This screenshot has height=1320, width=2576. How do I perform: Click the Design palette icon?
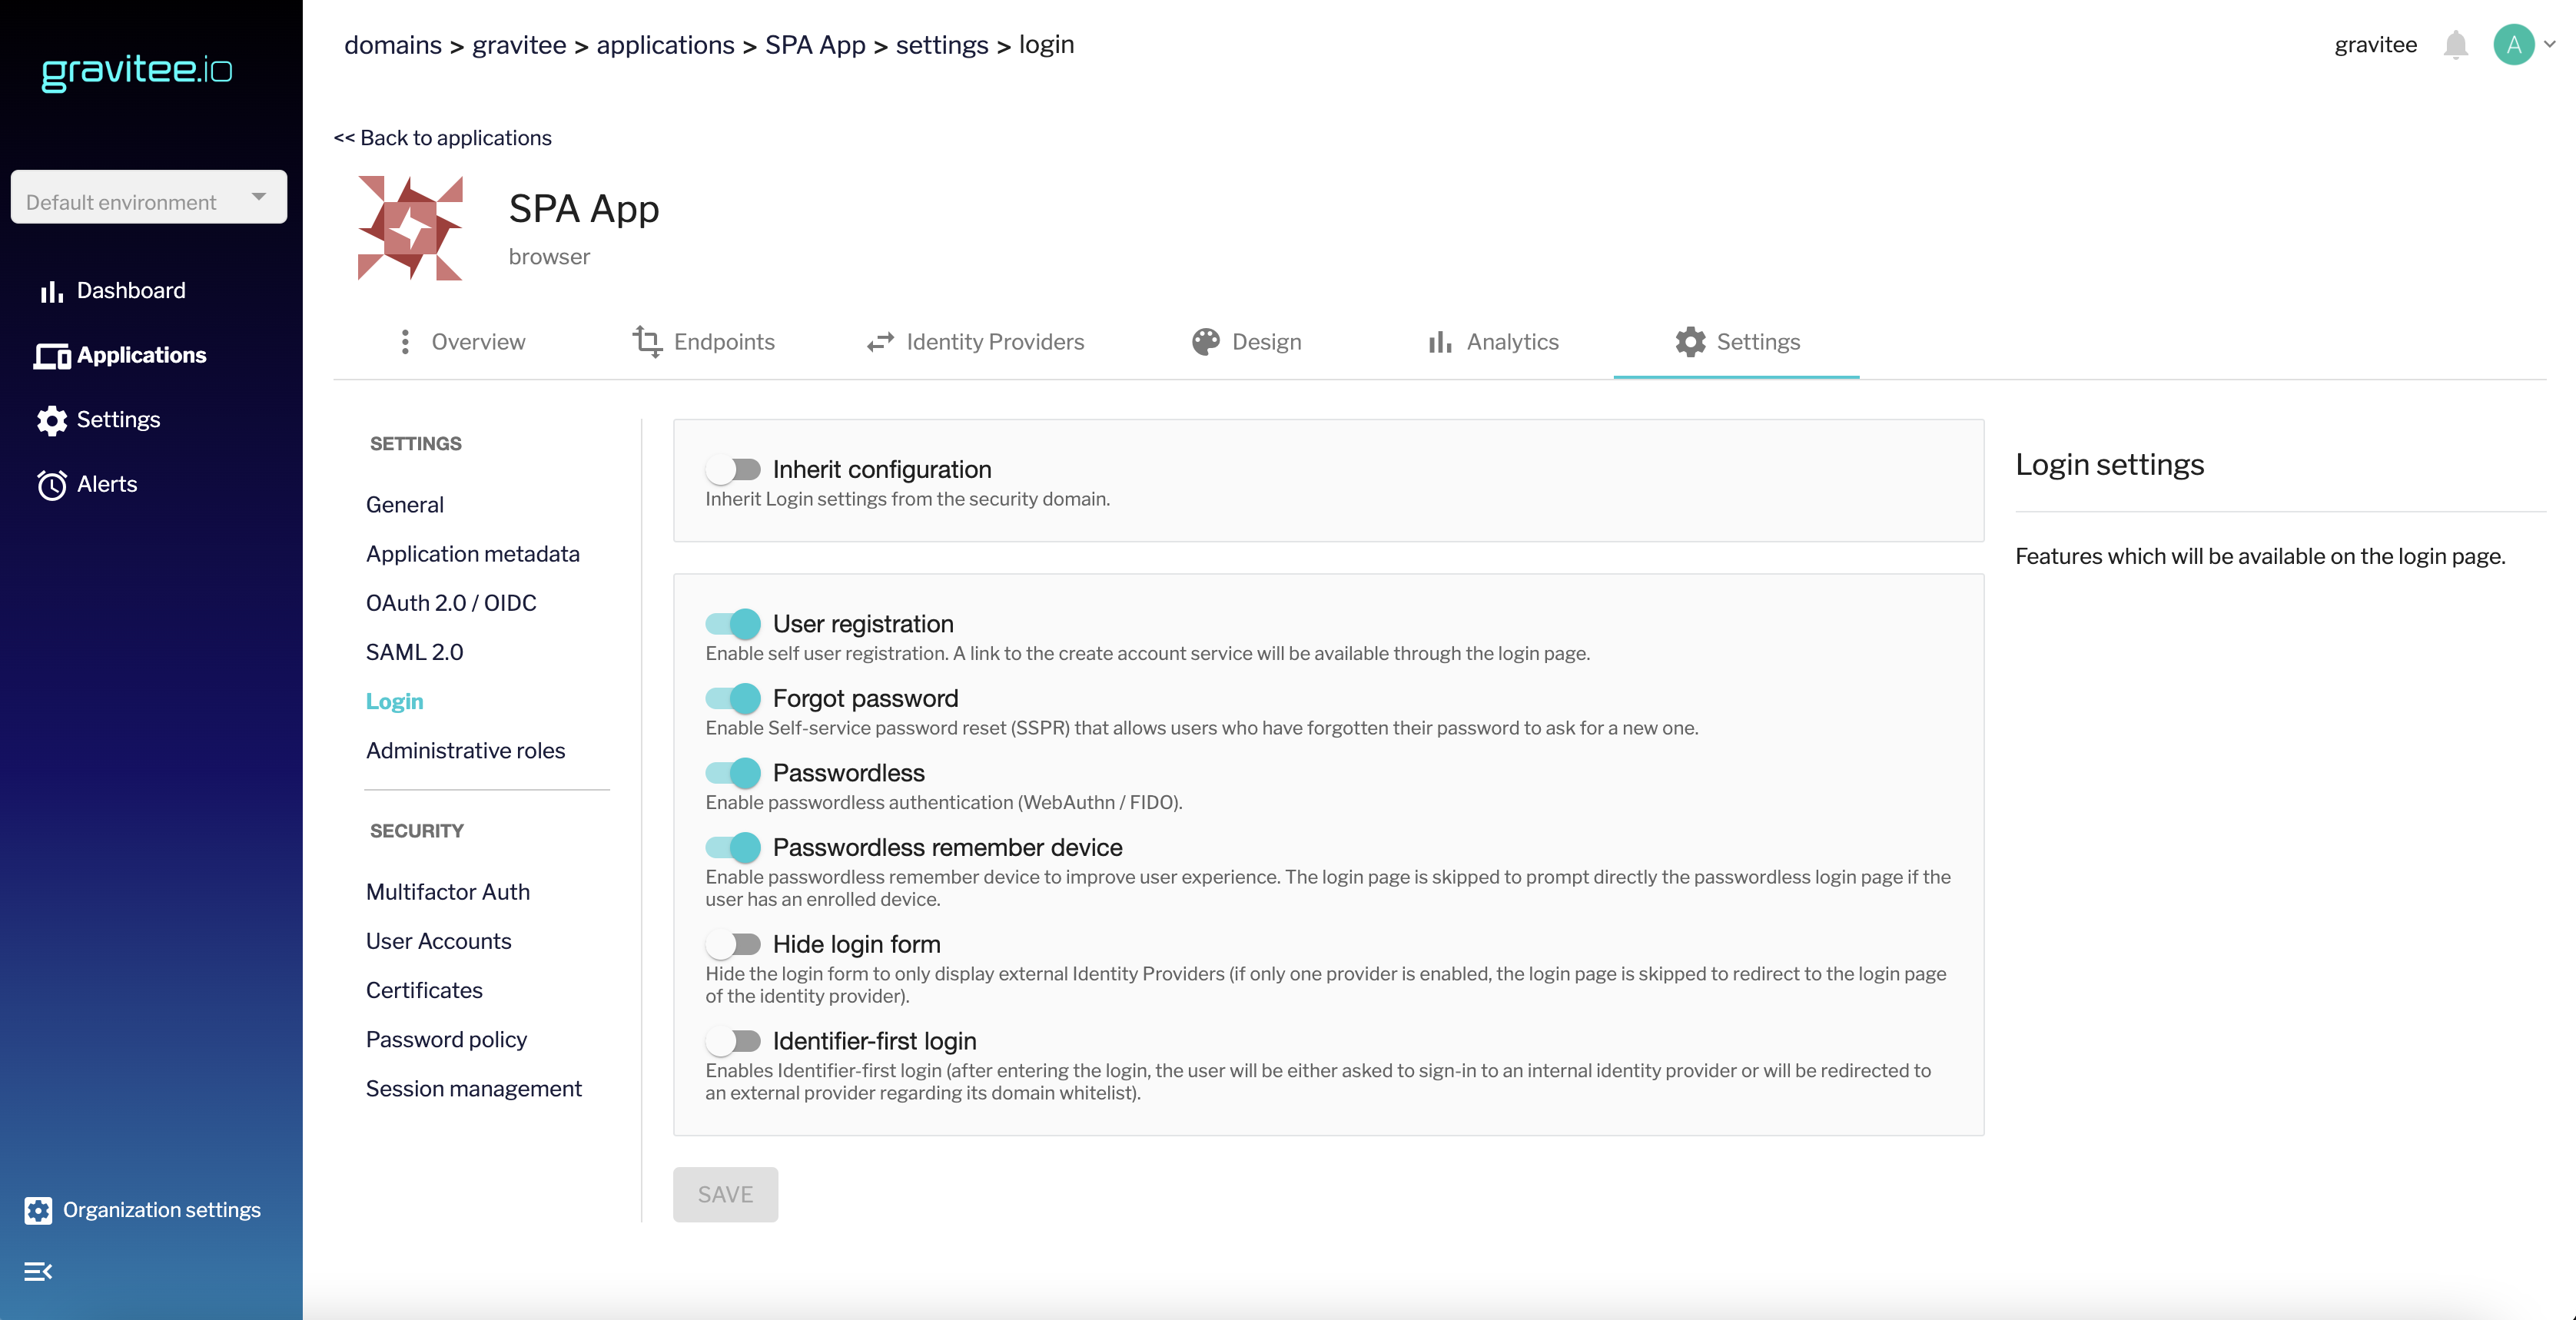[1205, 342]
